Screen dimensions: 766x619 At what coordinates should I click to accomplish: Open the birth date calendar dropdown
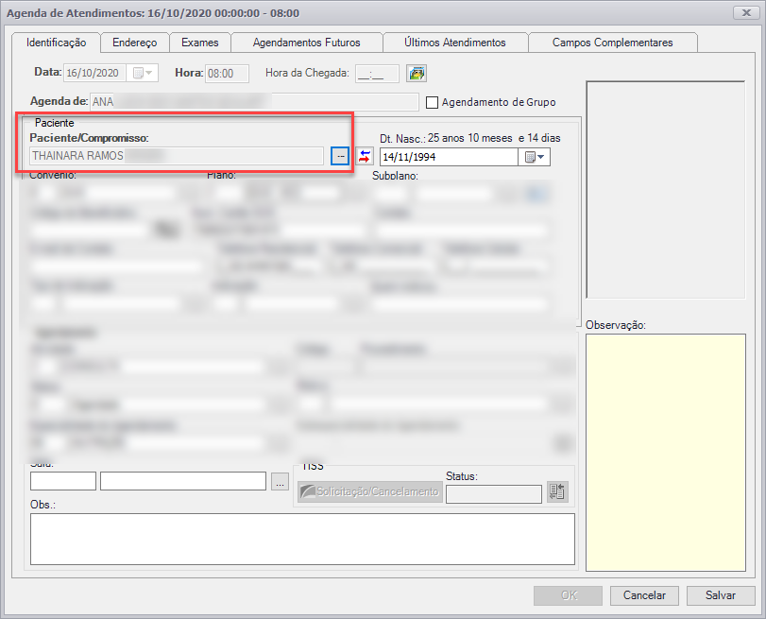[535, 157]
